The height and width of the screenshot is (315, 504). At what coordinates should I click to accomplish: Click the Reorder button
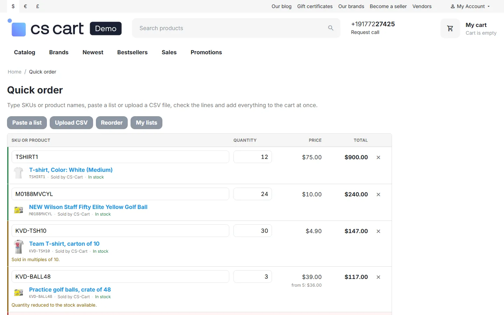(112, 122)
